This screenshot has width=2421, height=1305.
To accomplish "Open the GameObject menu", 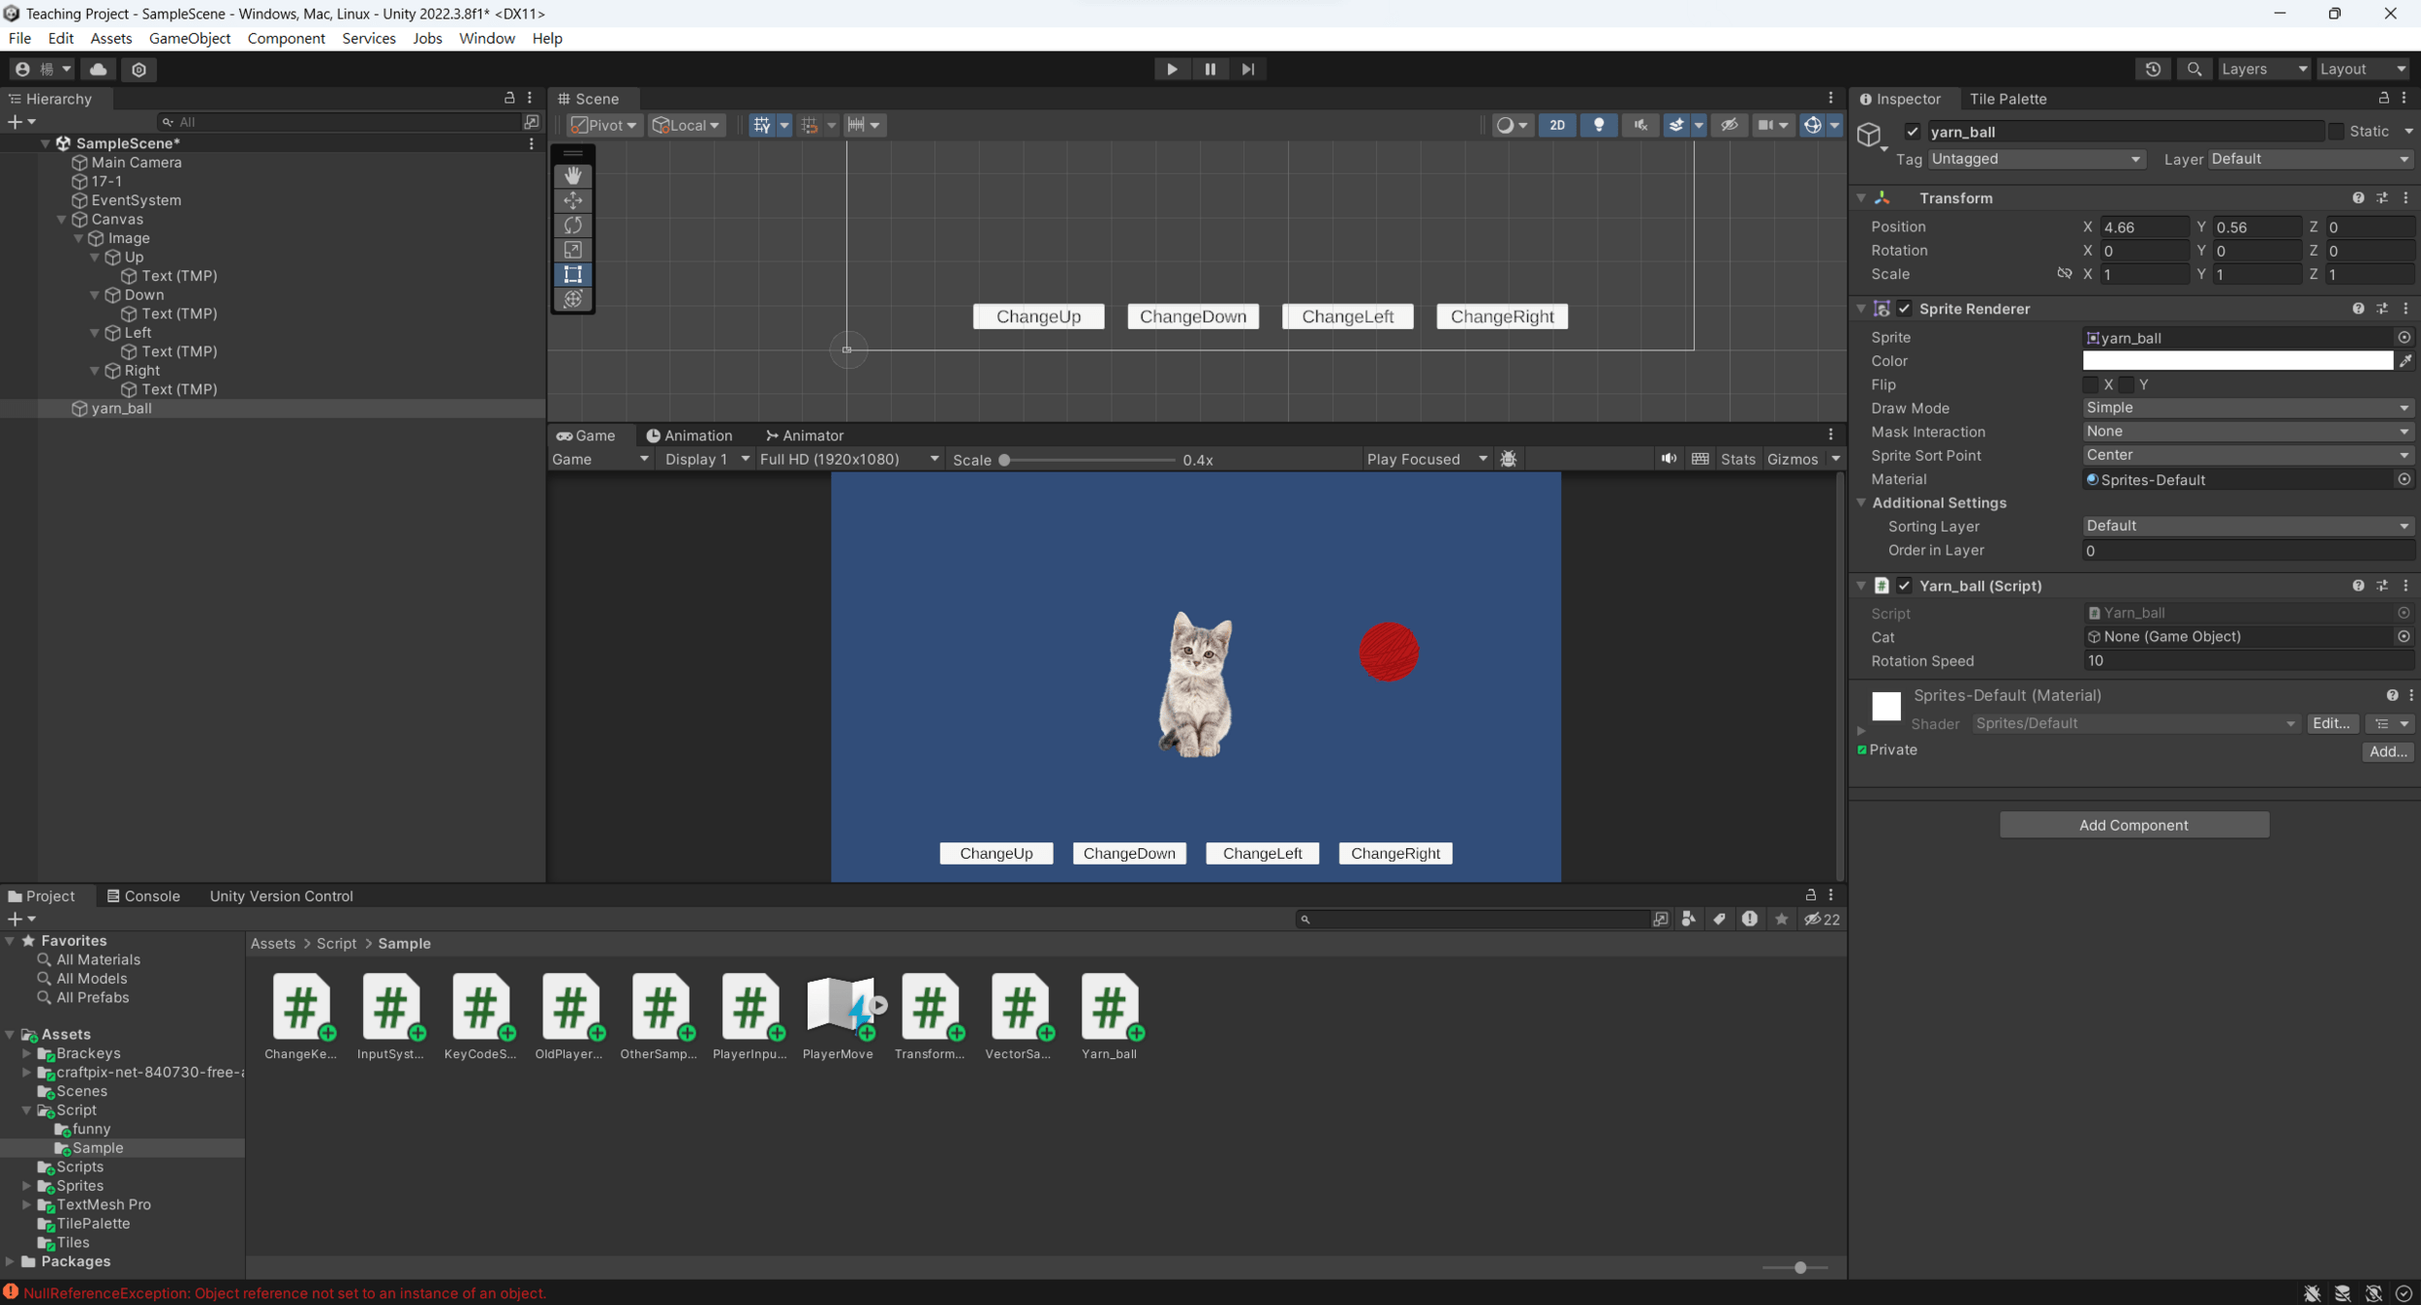I will (x=190, y=39).
